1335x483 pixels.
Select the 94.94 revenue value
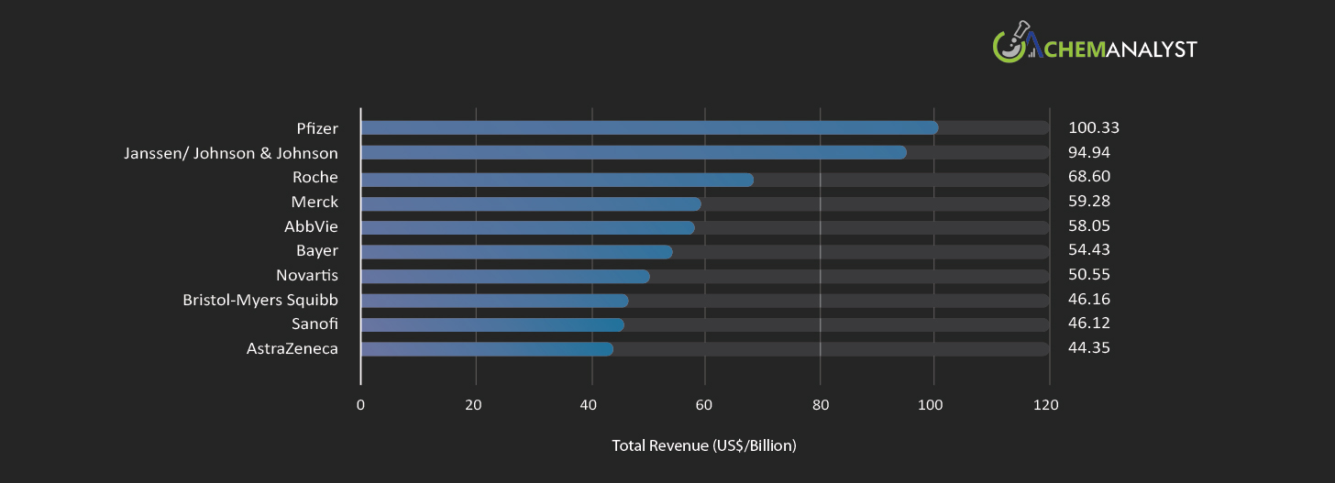point(1088,152)
